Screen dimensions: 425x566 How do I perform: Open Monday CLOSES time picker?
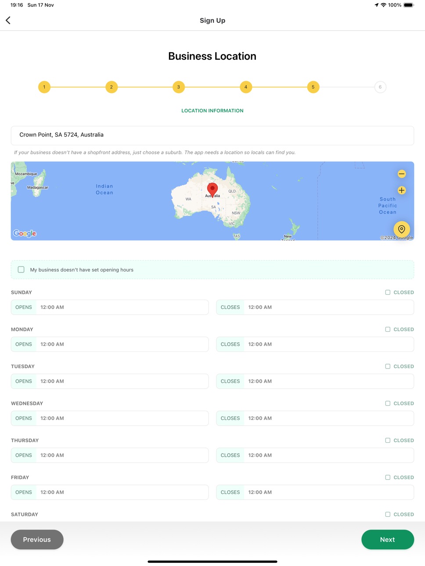(x=315, y=344)
